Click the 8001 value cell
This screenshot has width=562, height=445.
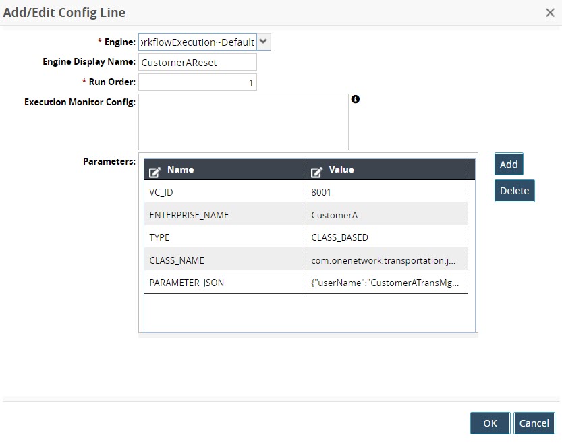[387, 192]
